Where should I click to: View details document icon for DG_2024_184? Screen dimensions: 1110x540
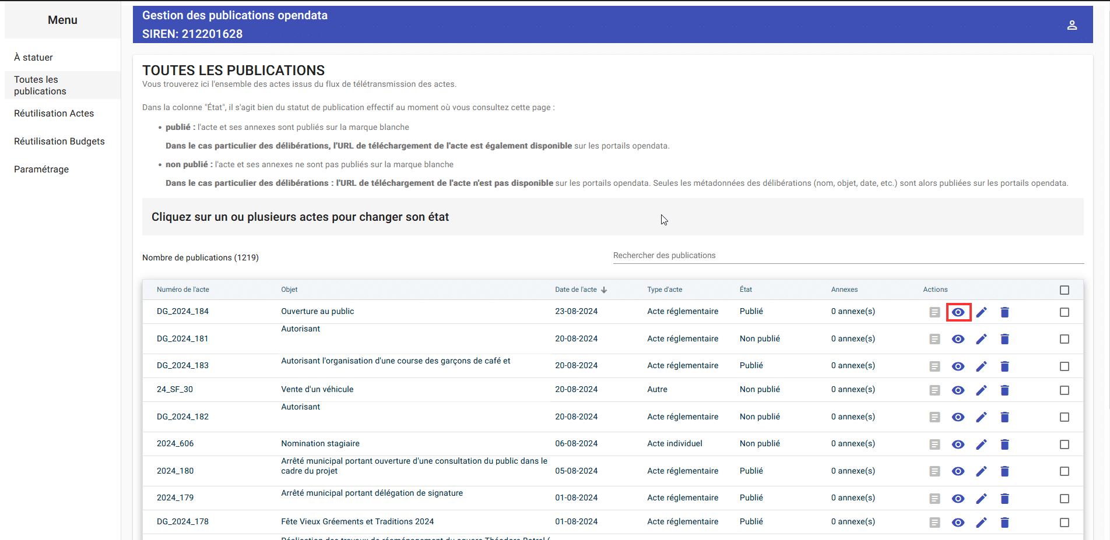coord(935,312)
